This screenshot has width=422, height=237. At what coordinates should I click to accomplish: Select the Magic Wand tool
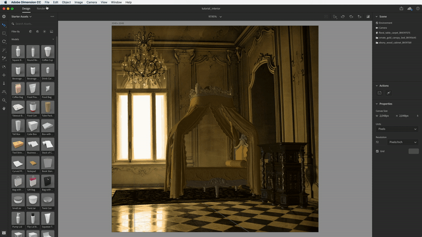[x=4, y=50]
